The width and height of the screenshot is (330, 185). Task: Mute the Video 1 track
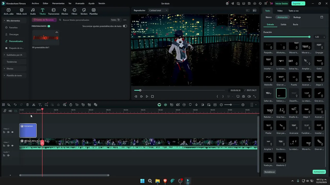[8, 146]
